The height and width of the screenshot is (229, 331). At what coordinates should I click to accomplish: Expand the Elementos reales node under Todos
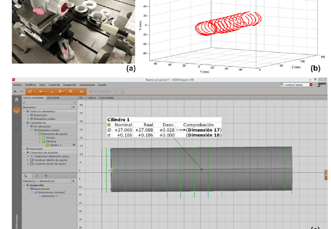(x=28, y=119)
